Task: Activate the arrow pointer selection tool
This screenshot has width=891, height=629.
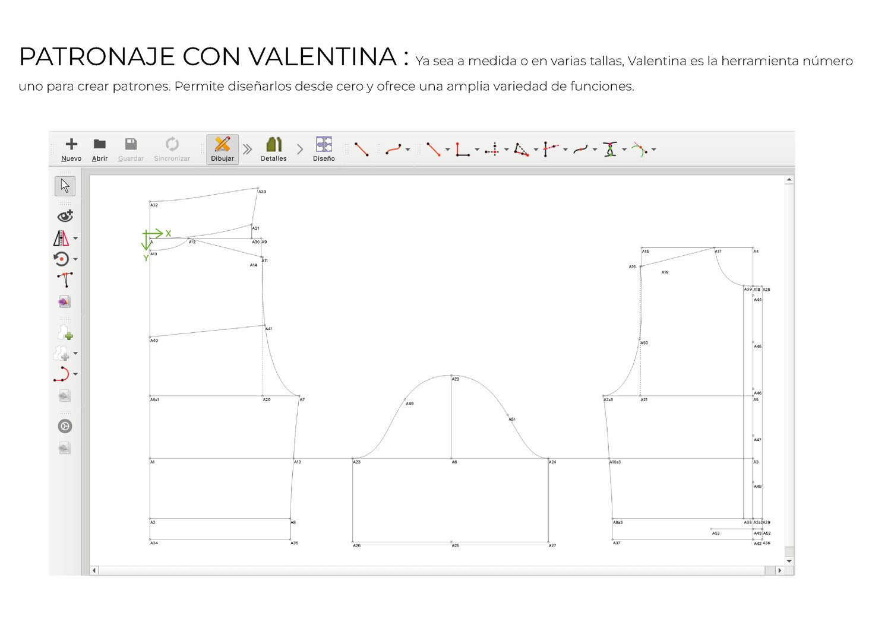Action: click(65, 186)
